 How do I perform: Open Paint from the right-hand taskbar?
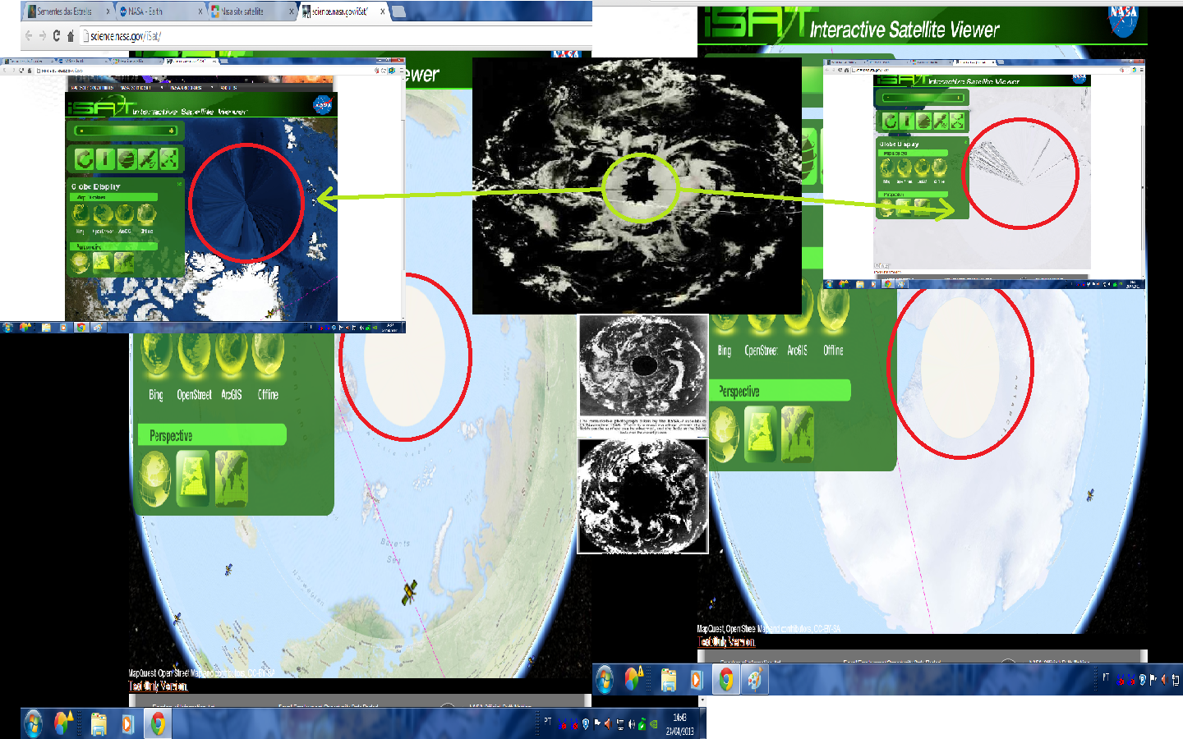pyautogui.click(x=754, y=679)
